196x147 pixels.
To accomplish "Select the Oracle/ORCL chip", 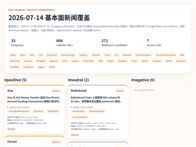I will point(89,61).
